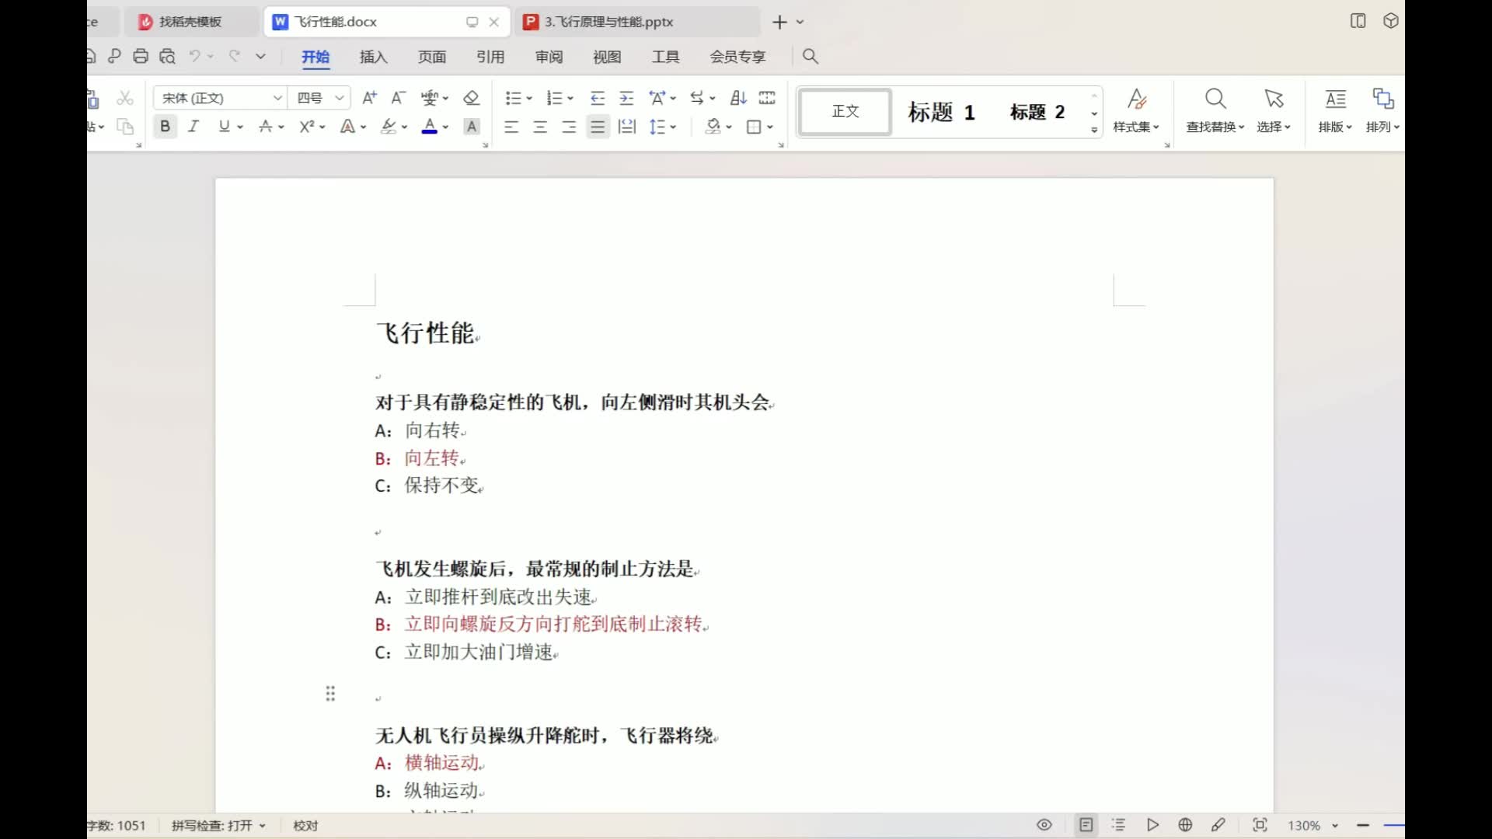Screen dimensions: 1492x839
Task: Click the line spacing icon
Action: pos(657,127)
